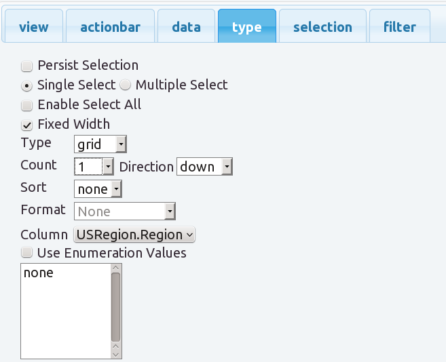Viewport: 446px width, 362px height.
Task: Check the Enable Select All option
Action: [27, 106]
